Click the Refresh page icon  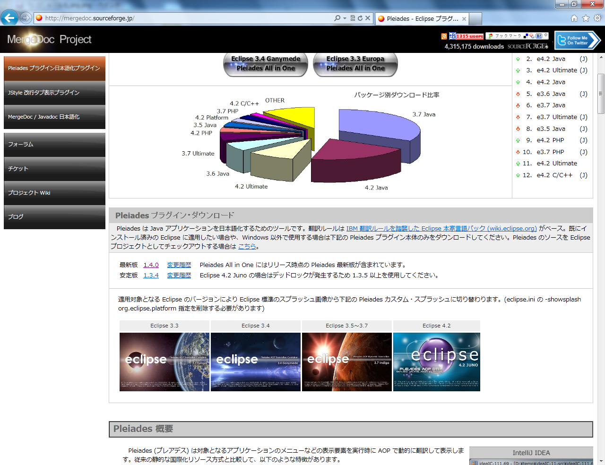[x=360, y=18]
